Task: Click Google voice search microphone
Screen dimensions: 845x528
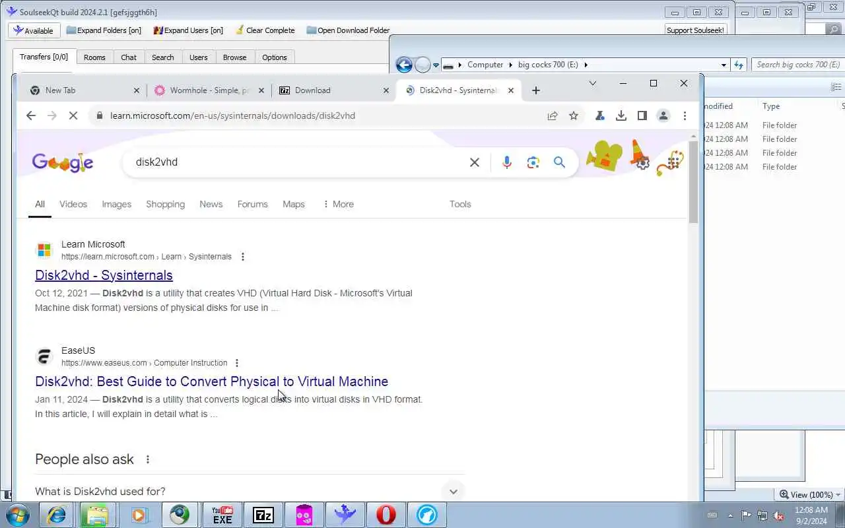Action: (x=506, y=162)
